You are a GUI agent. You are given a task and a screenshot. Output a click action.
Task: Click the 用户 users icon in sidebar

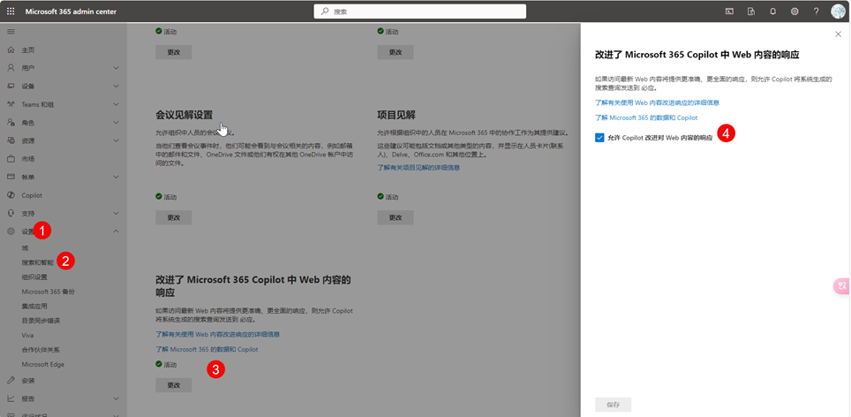pyautogui.click(x=11, y=68)
